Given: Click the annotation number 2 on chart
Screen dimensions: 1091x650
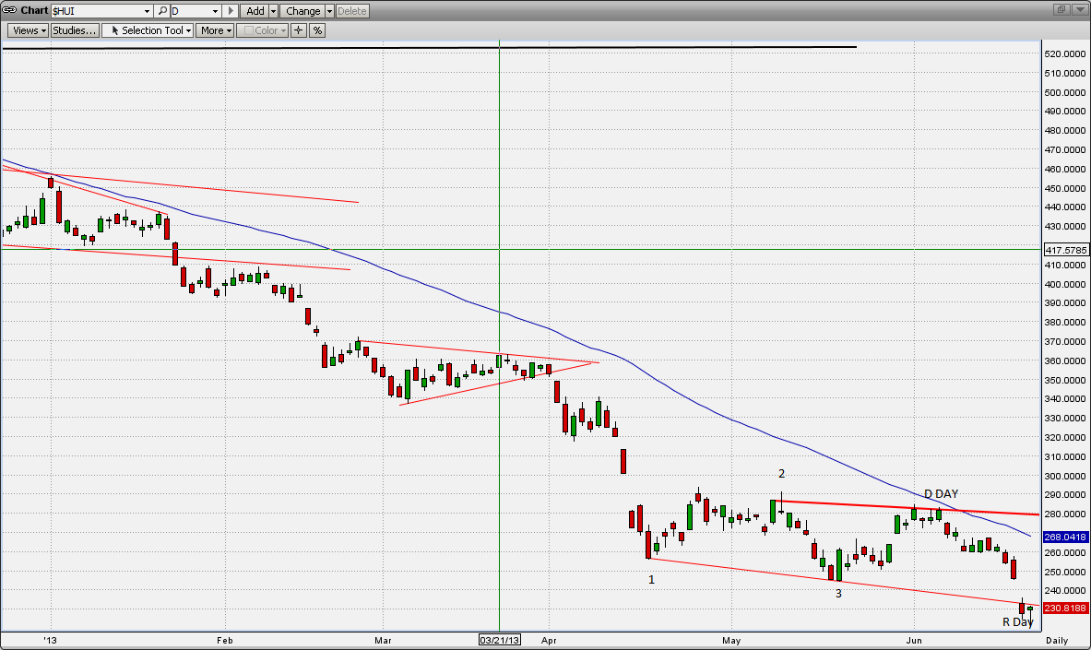Looking at the screenshot, I should tap(781, 474).
